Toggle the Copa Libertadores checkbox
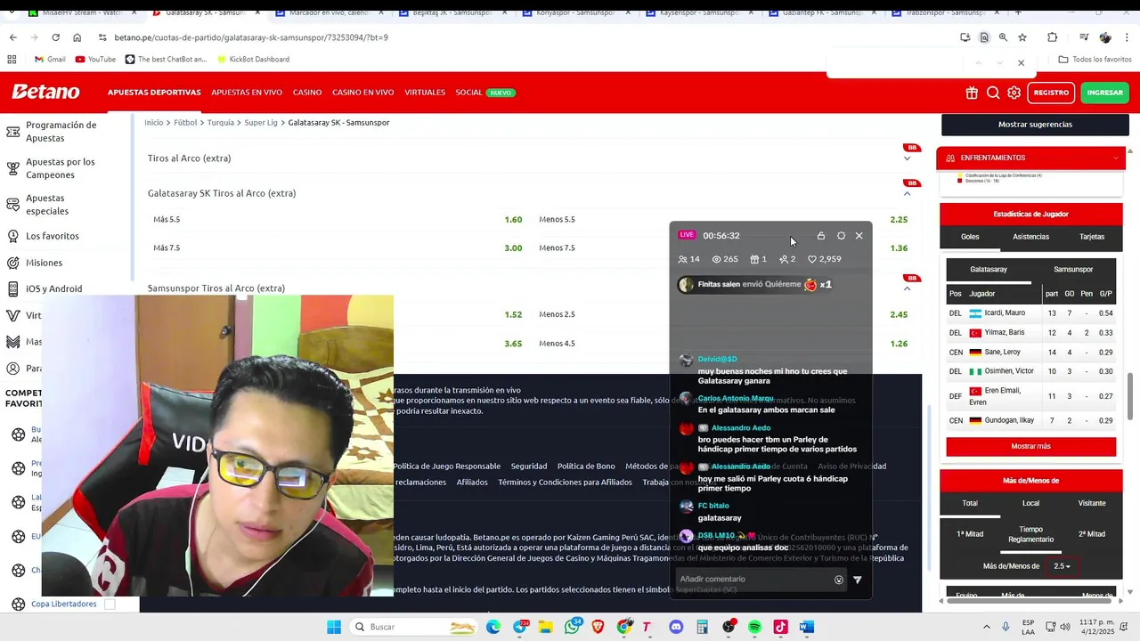 110,604
